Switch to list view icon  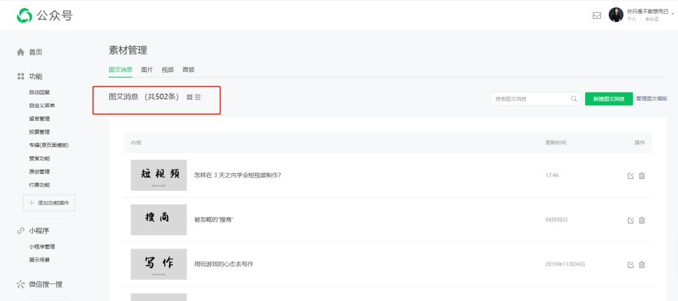pos(198,97)
